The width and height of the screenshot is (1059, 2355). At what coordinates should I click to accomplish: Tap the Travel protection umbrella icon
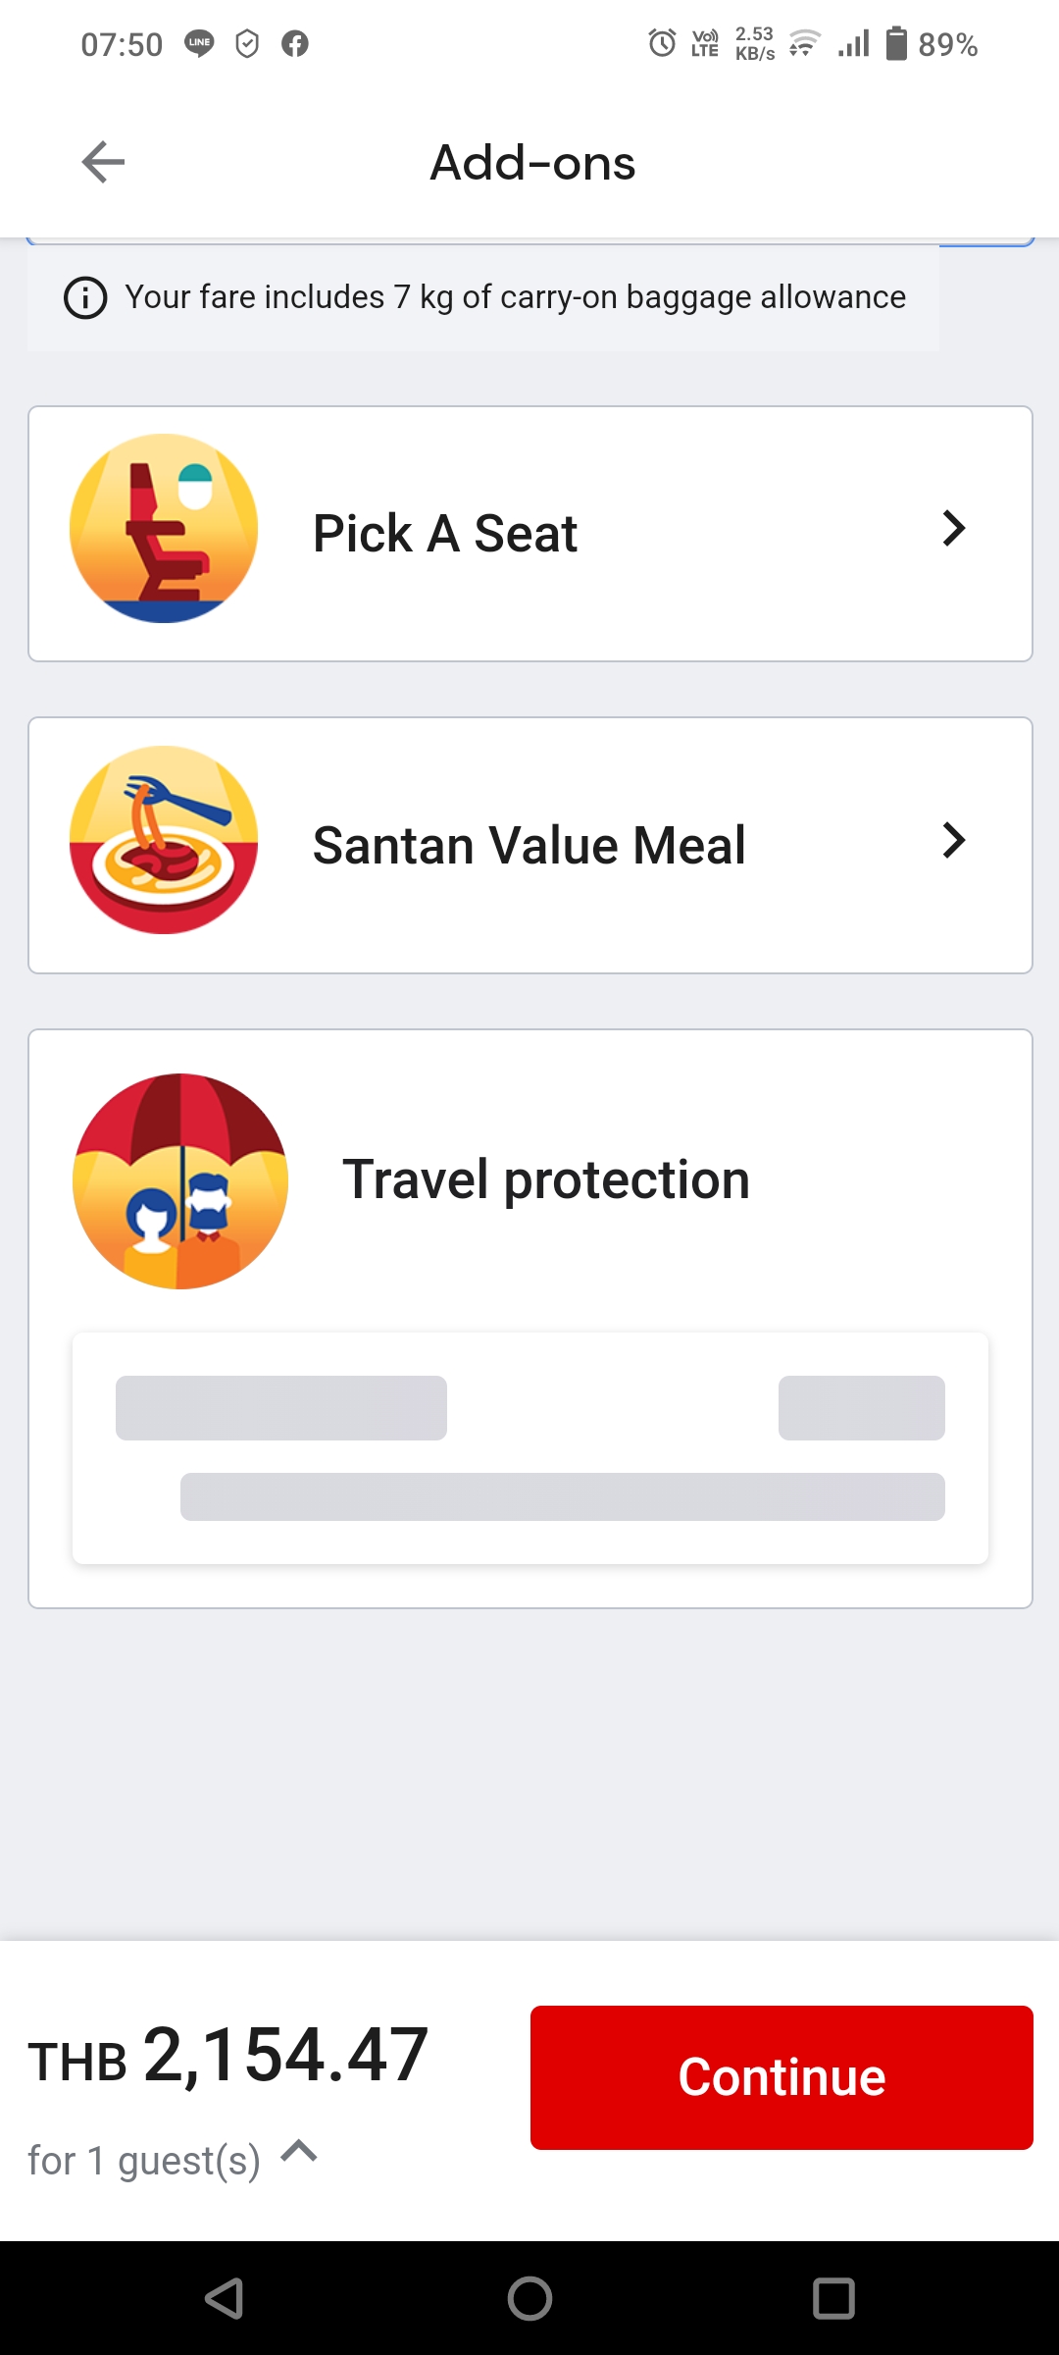coord(180,1180)
